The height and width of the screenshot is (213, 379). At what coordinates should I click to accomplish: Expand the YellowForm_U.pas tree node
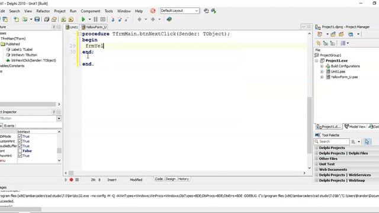(x=322, y=77)
